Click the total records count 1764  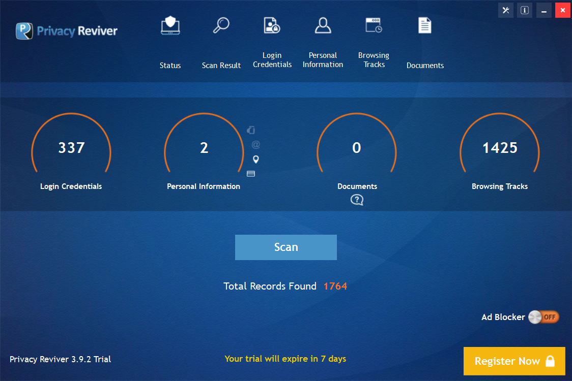coord(335,287)
